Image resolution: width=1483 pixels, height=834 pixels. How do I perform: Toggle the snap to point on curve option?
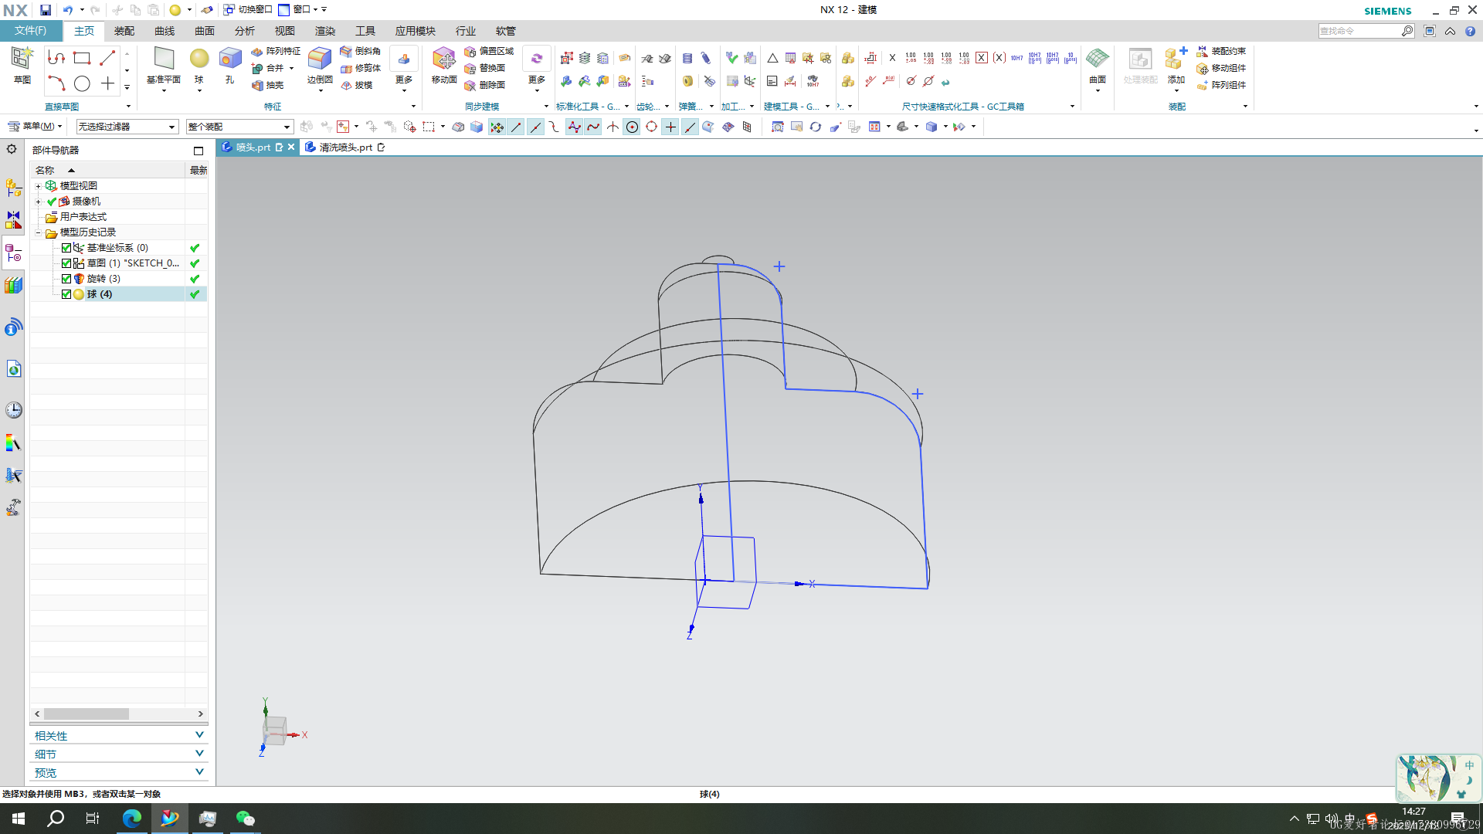690,127
